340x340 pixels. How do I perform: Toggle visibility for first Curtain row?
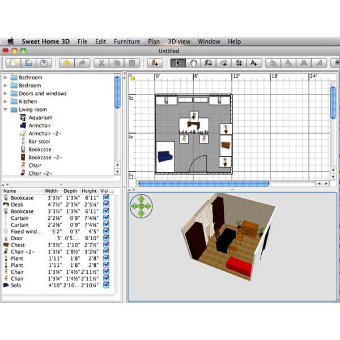(x=106, y=218)
